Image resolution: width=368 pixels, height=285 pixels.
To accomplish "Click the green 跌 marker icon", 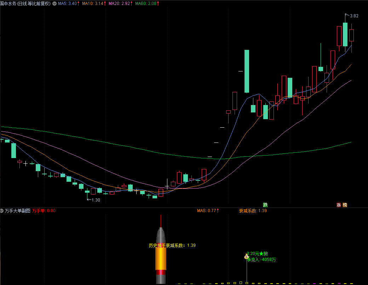I will [x=265, y=205].
